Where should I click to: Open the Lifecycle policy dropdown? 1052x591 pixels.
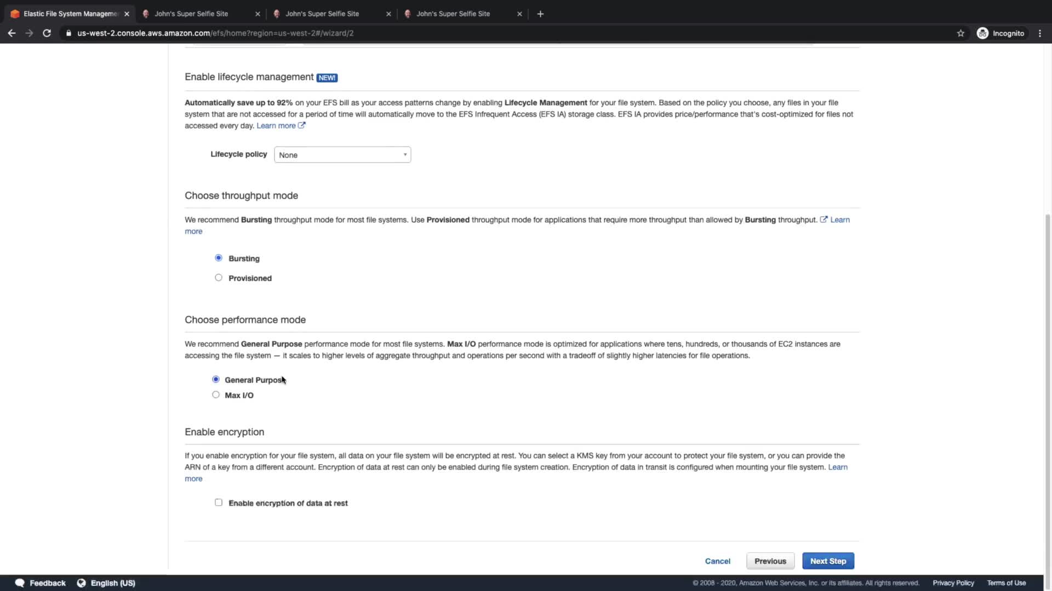coord(342,155)
